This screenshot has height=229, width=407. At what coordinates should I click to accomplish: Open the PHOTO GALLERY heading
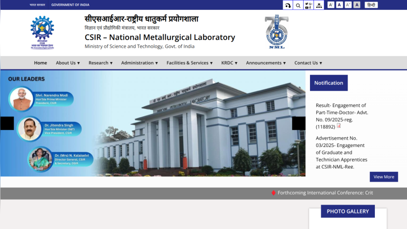(348, 211)
